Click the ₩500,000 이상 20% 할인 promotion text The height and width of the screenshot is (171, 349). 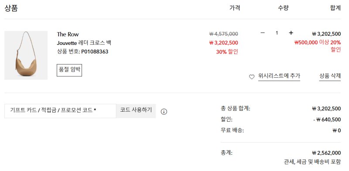click(x=318, y=46)
